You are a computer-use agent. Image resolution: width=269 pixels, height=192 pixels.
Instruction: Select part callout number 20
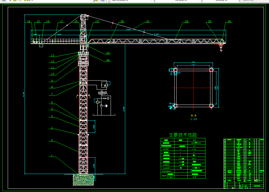tap(122, 21)
